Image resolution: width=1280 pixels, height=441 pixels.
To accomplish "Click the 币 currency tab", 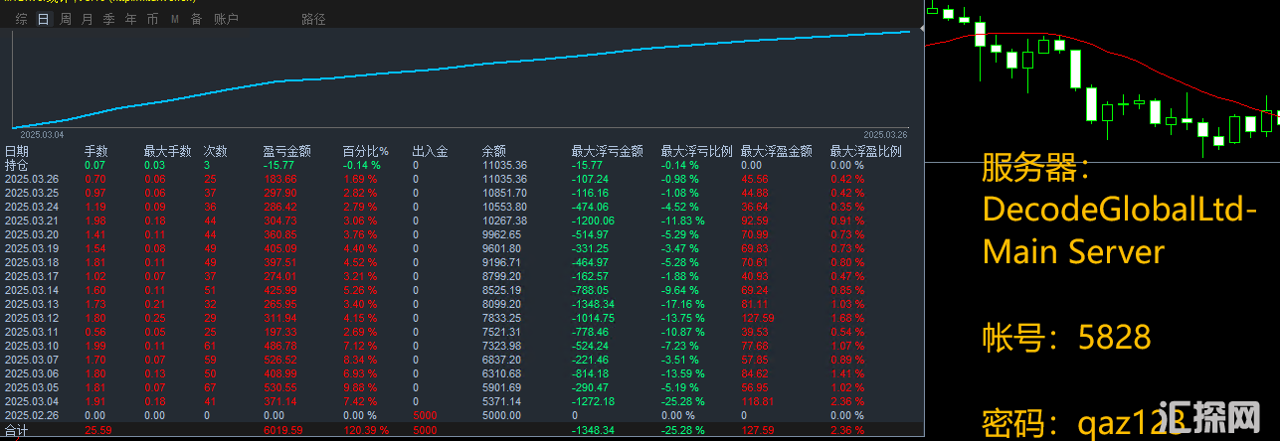I will click(x=152, y=19).
